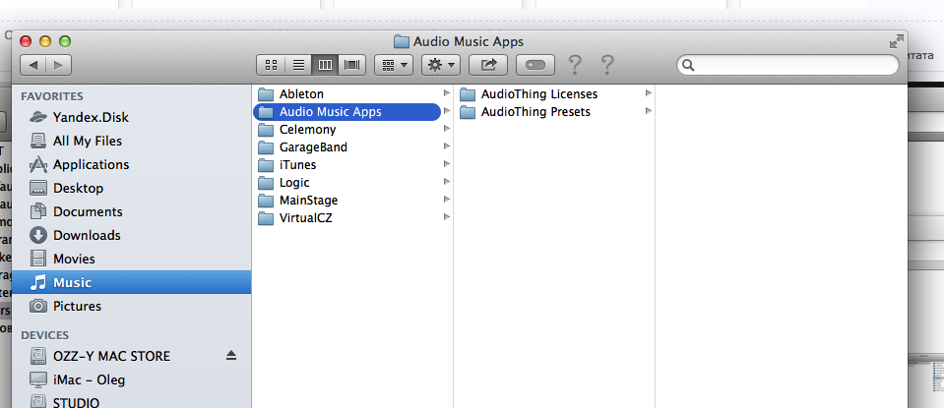Image resolution: width=944 pixels, height=408 pixels.
Task: Open Desktop in the sidebar
Action: [x=131, y=188]
